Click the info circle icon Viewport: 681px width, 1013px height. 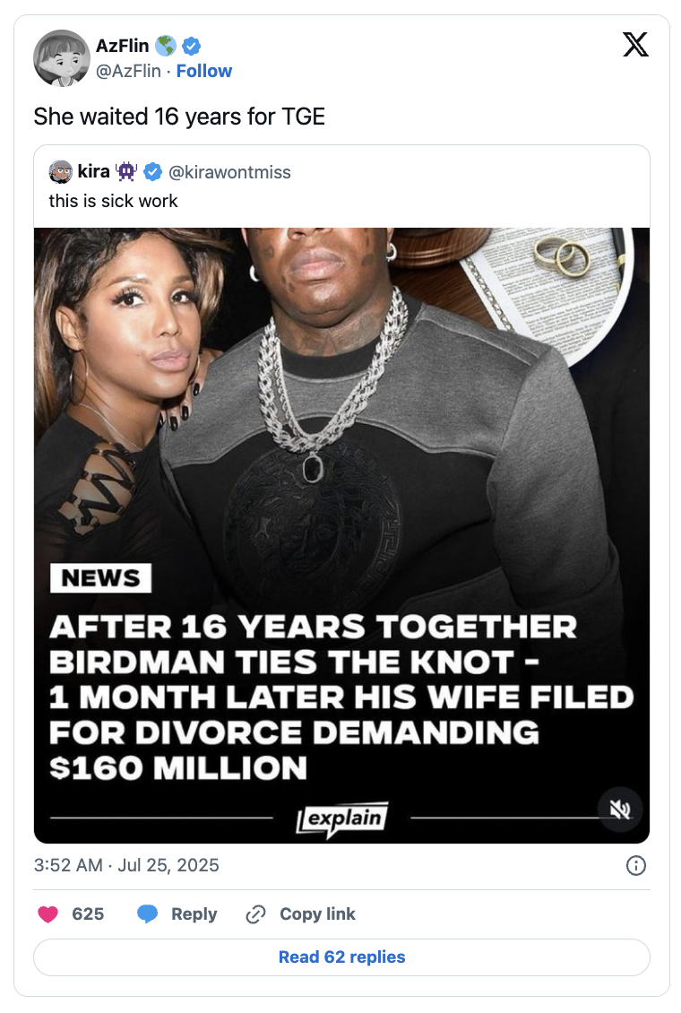coord(636,865)
